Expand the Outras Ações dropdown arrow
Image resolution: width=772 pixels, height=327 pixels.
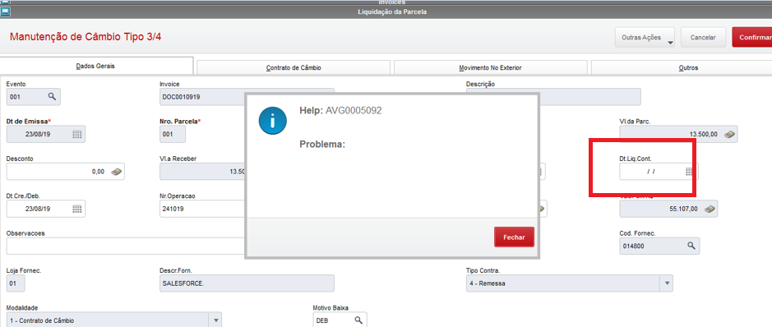[x=670, y=43]
